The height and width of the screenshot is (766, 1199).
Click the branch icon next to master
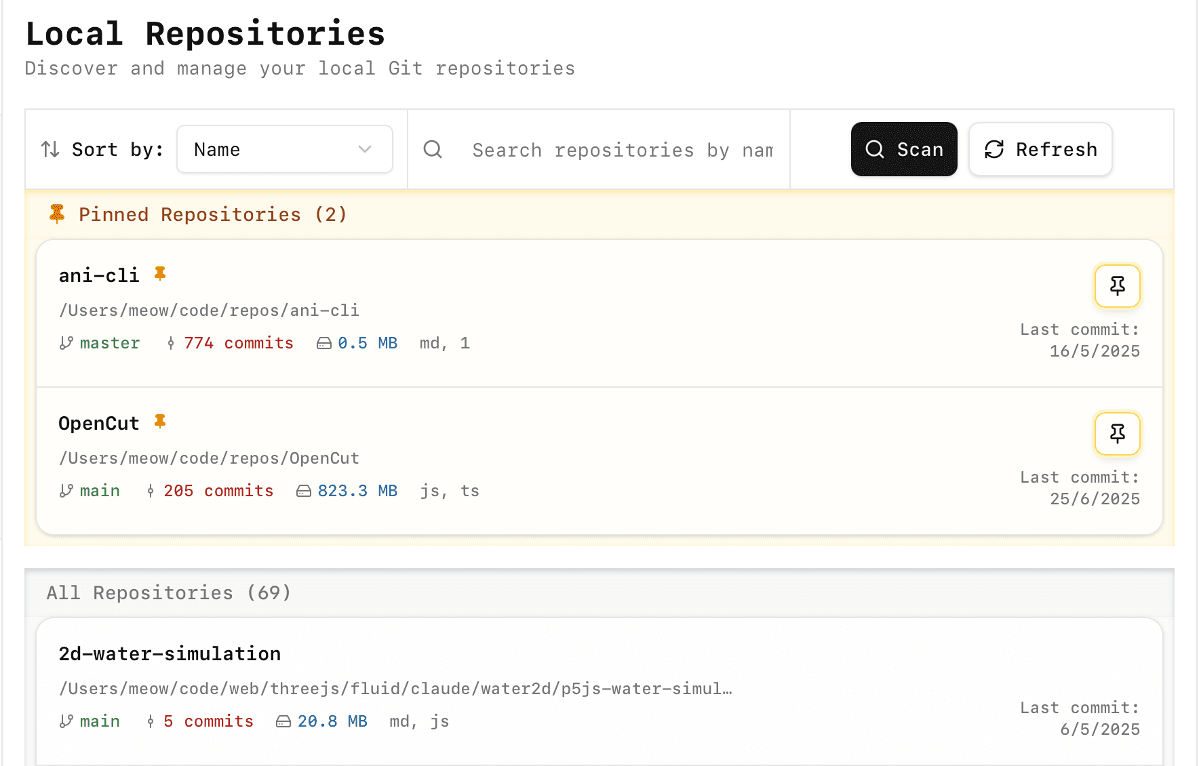65,343
